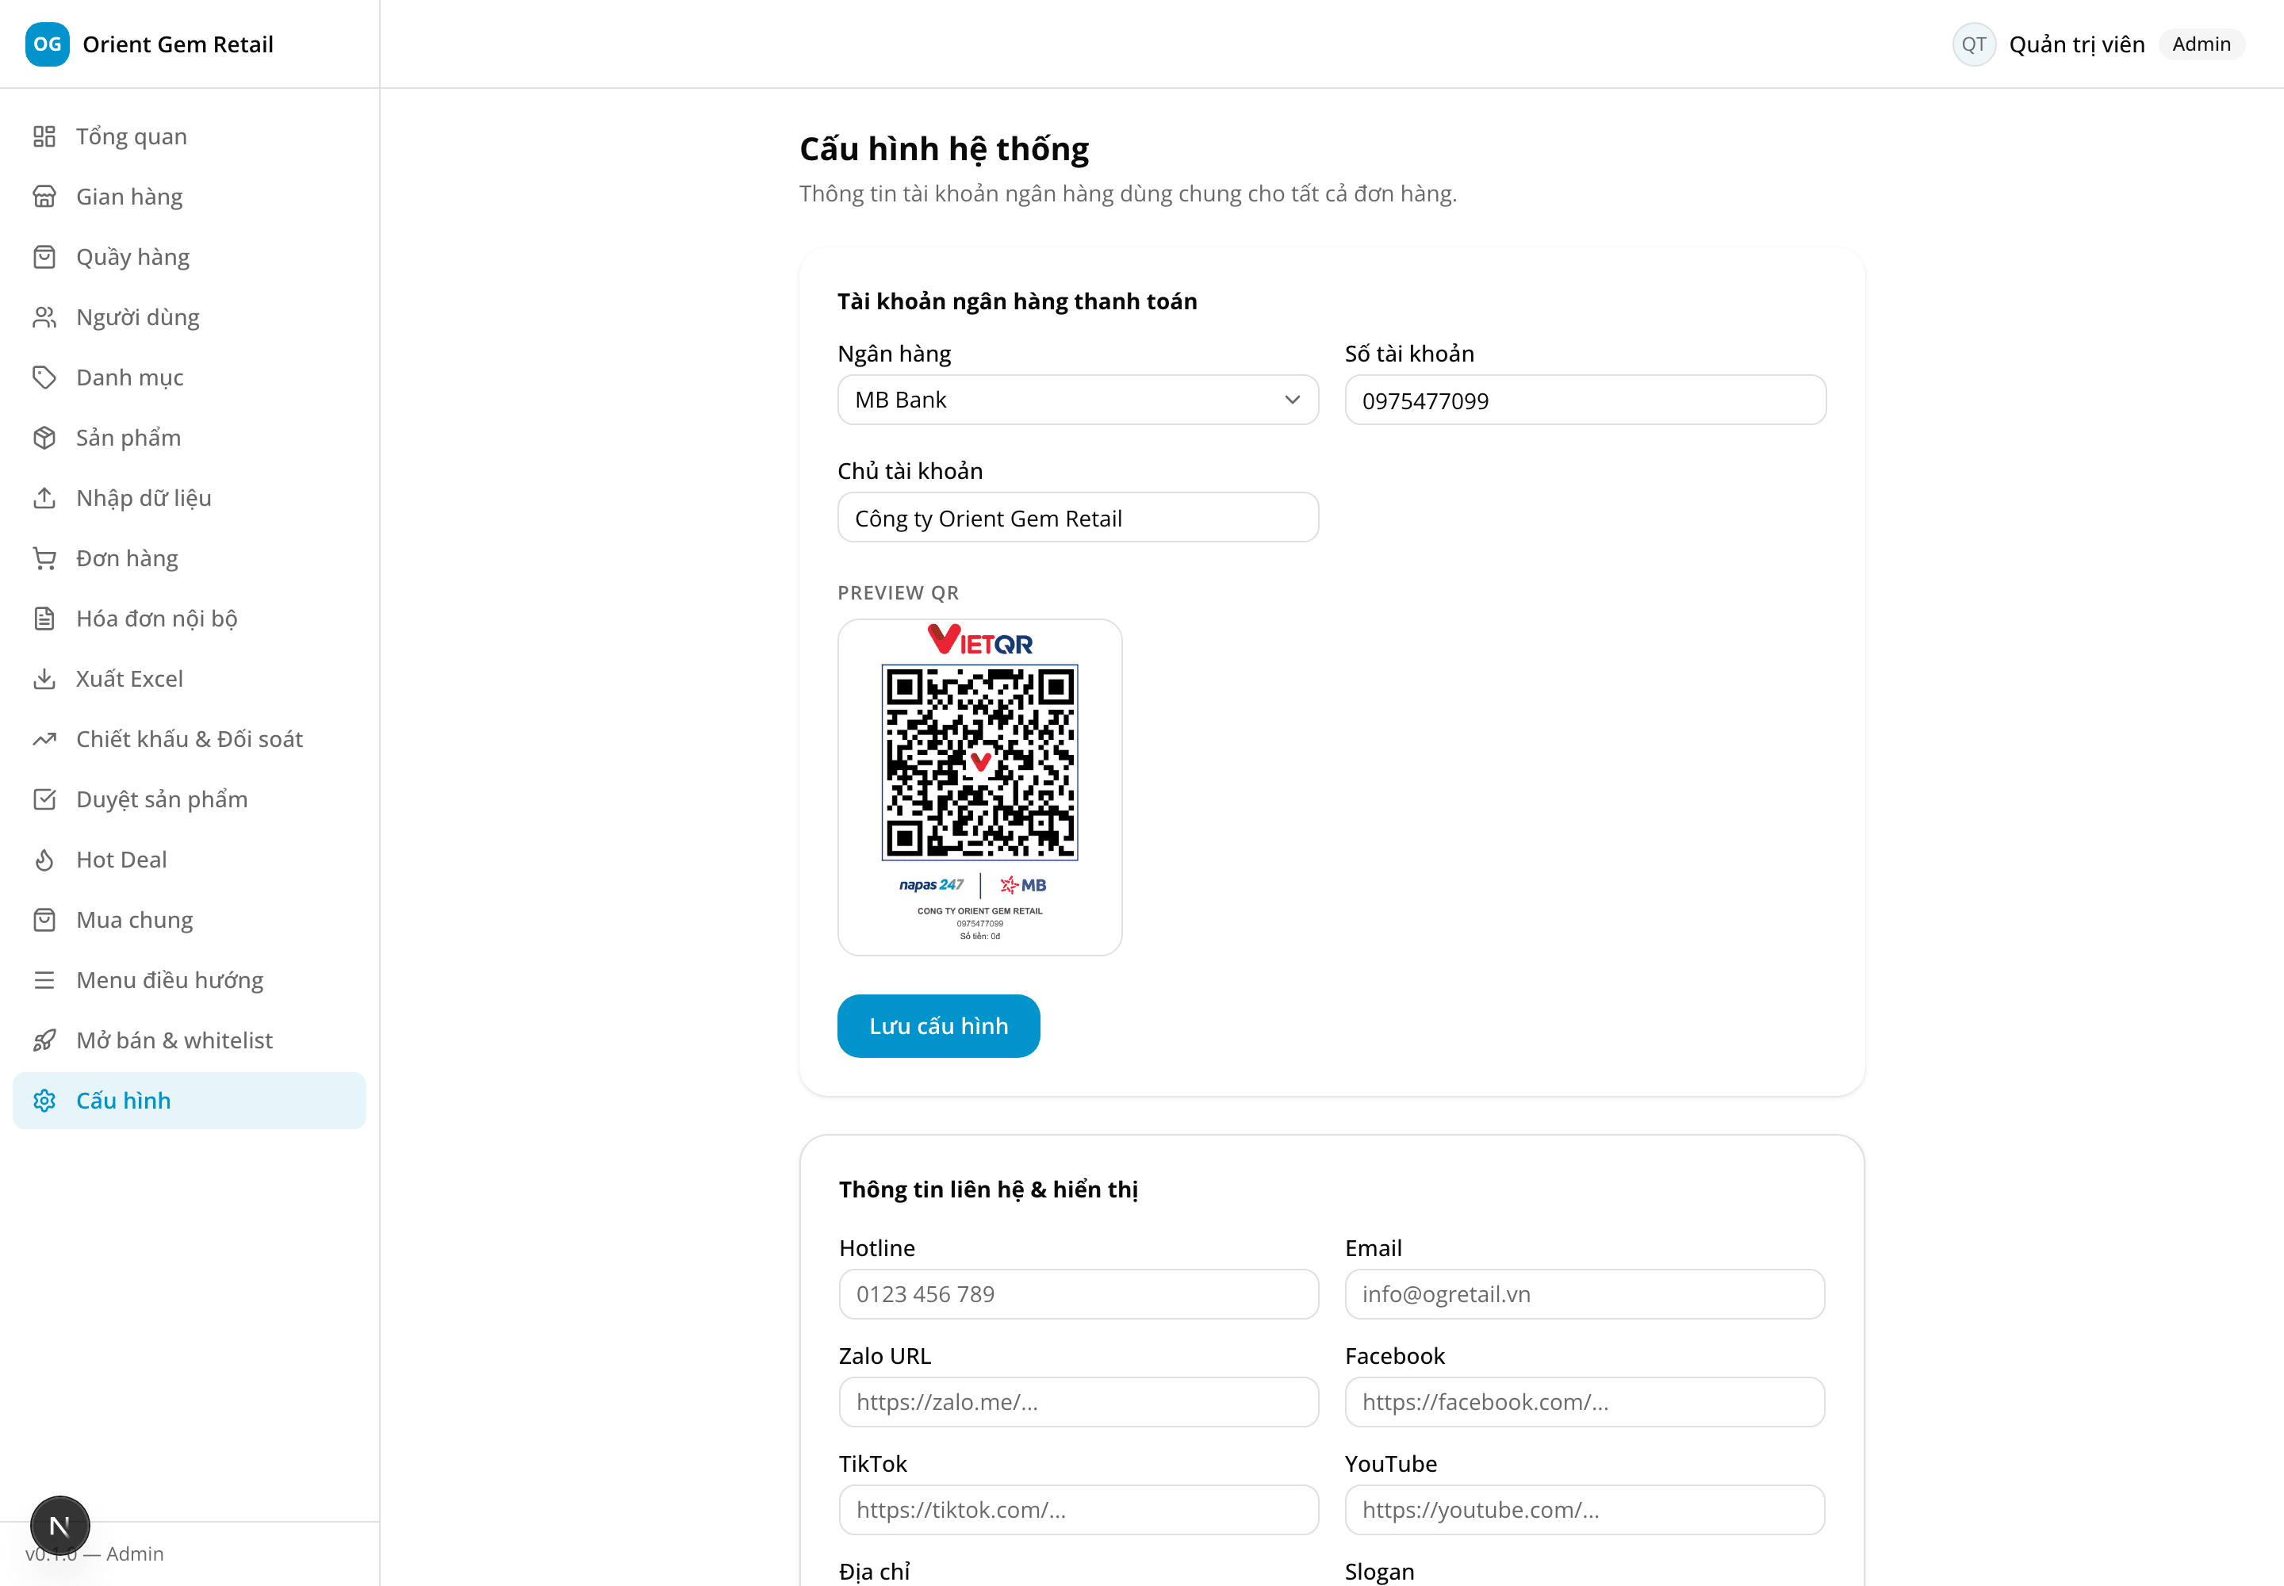Click the Tổng quan dashboard icon
The image size is (2284, 1586).
tap(44, 136)
